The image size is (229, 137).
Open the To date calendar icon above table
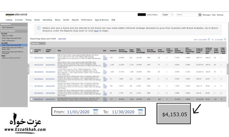(x=225, y=40)
